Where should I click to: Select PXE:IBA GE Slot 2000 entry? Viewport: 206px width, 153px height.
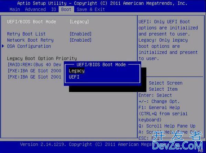pos(34,71)
